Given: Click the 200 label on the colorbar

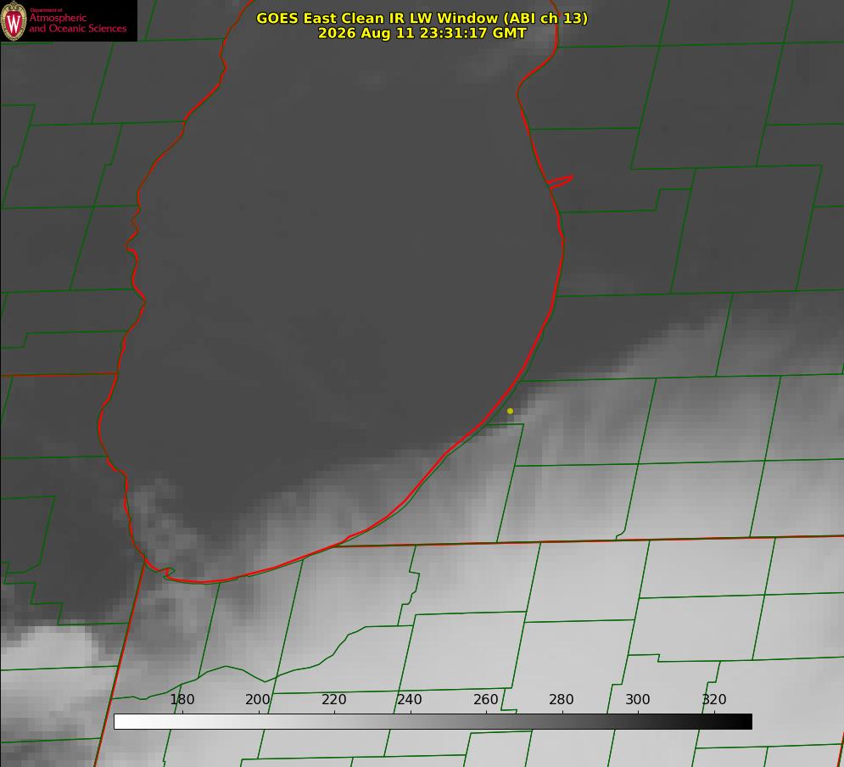Looking at the screenshot, I should tap(258, 699).
